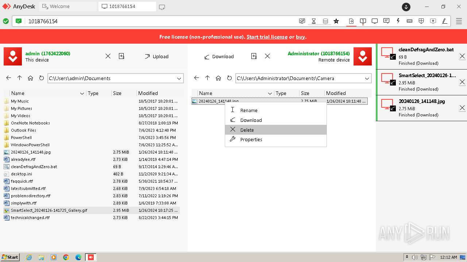Create new folder in remote panel

[254, 56]
